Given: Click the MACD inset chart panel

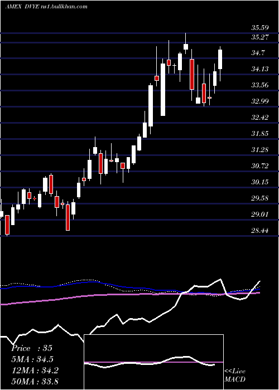Looking at the screenshot, I should pyautogui.click(x=153, y=362).
